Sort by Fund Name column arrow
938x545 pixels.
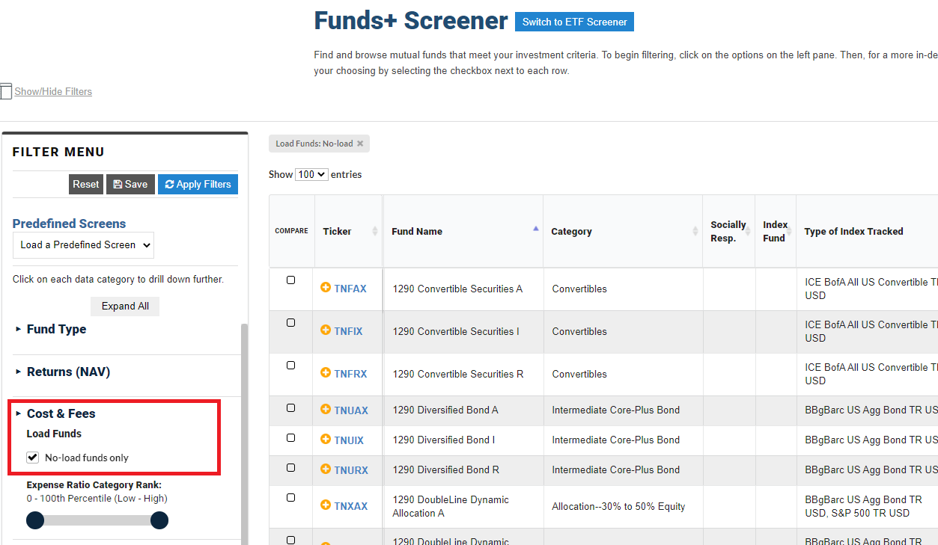tap(535, 229)
